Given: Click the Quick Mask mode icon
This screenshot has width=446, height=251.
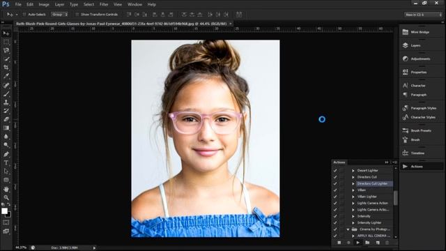Looking at the screenshot, I should click(x=6, y=222).
